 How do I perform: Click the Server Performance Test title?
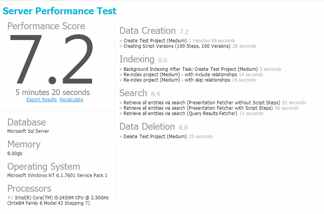[x=60, y=11]
